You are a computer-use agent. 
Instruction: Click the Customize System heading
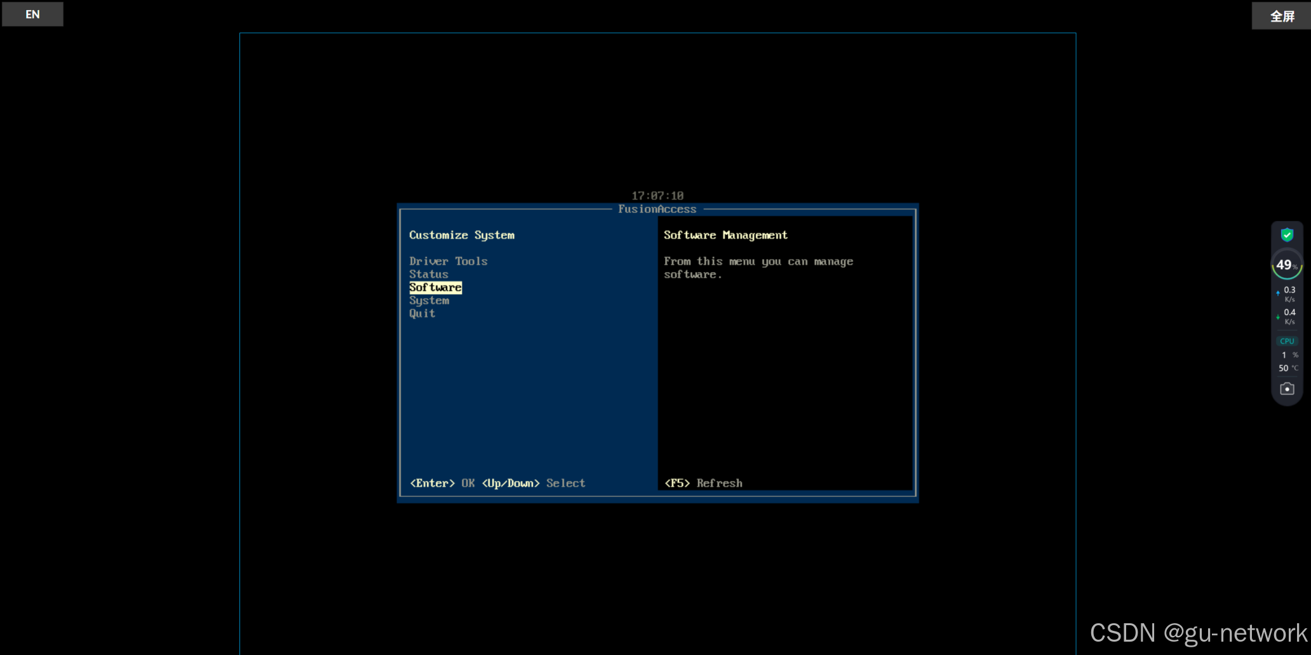[x=462, y=235]
